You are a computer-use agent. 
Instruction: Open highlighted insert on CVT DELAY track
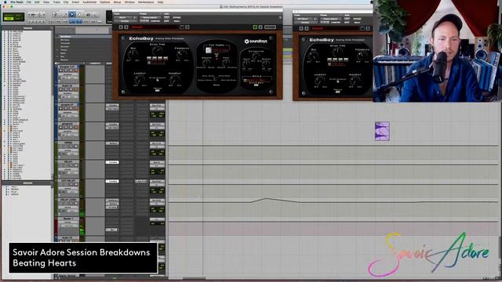pos(112,181)
